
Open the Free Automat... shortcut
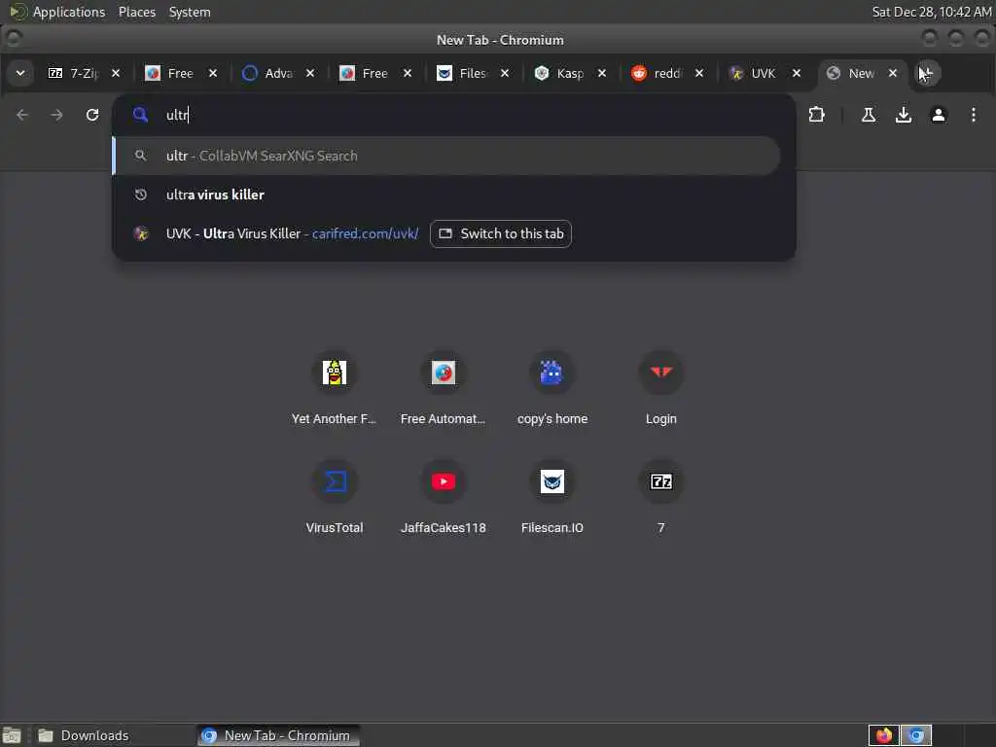point(444,387)
